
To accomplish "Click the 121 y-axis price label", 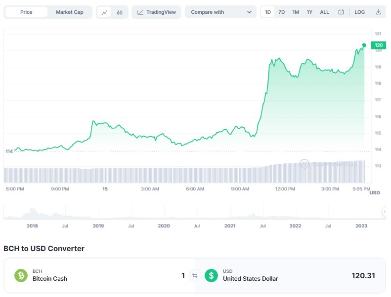I will pos(378,34).
